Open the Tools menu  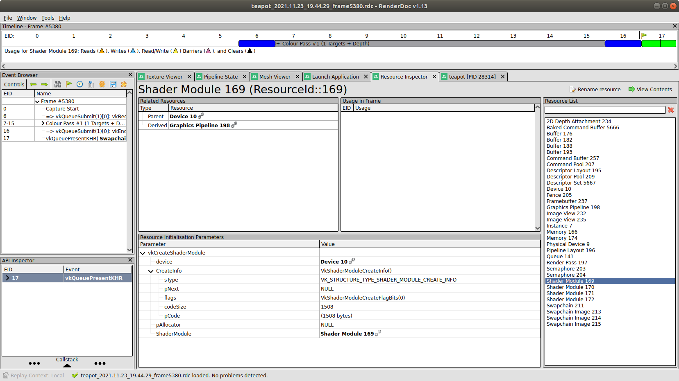(x=48, y=18)
